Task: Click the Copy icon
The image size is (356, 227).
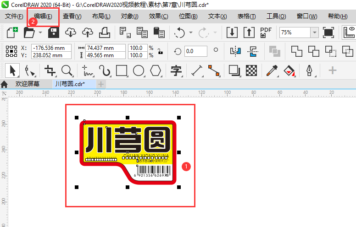Action: click(x=142, y=32)
